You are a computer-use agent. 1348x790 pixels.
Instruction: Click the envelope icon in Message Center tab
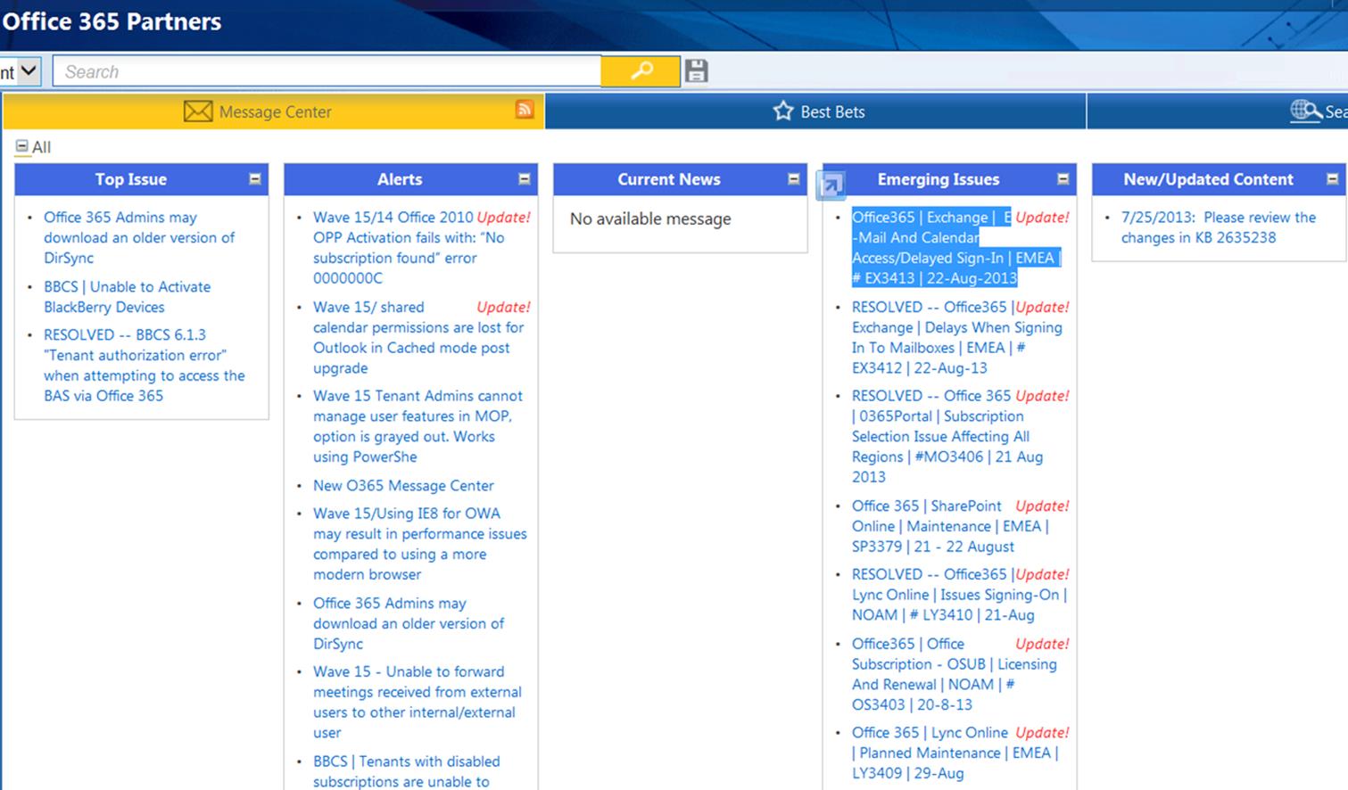tap(198, 111)
